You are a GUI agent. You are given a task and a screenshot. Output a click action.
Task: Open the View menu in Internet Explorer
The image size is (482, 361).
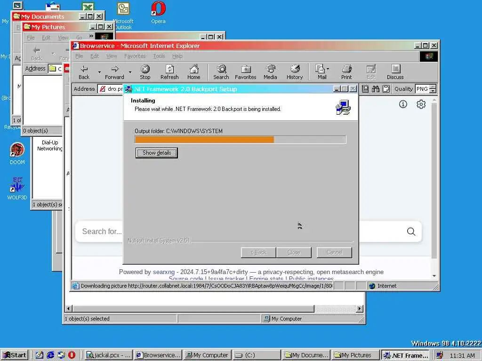[112, 56]
